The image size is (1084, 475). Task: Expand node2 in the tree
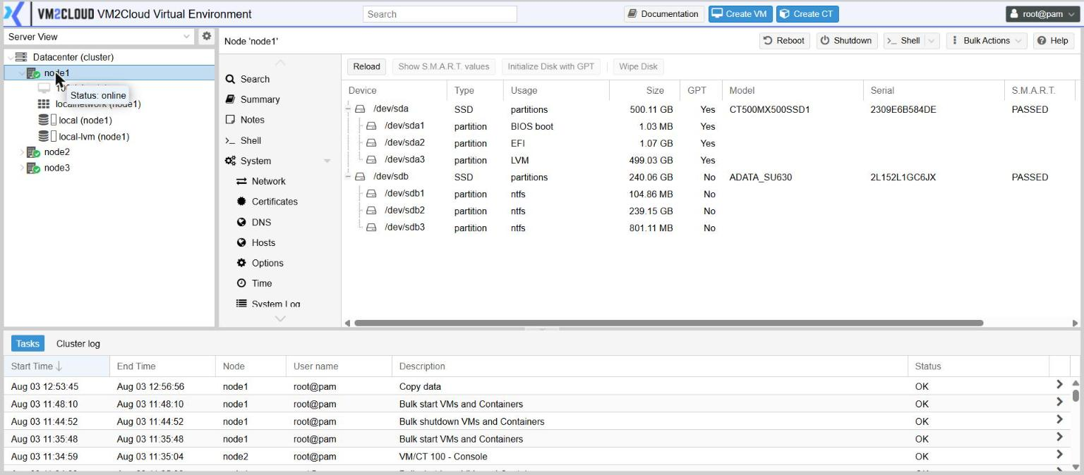click(20, 152)
